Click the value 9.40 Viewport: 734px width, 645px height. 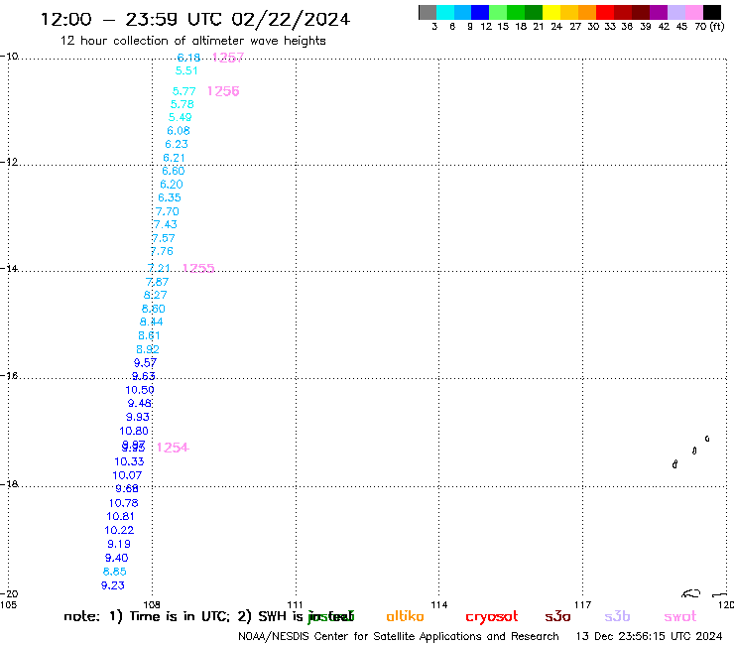(117, 559)
